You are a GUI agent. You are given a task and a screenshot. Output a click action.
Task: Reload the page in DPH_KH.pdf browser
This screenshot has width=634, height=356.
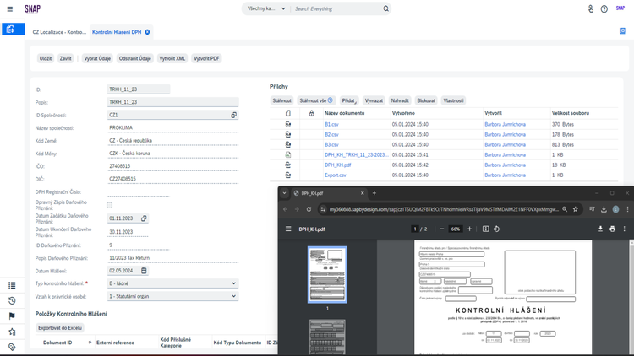309,209
